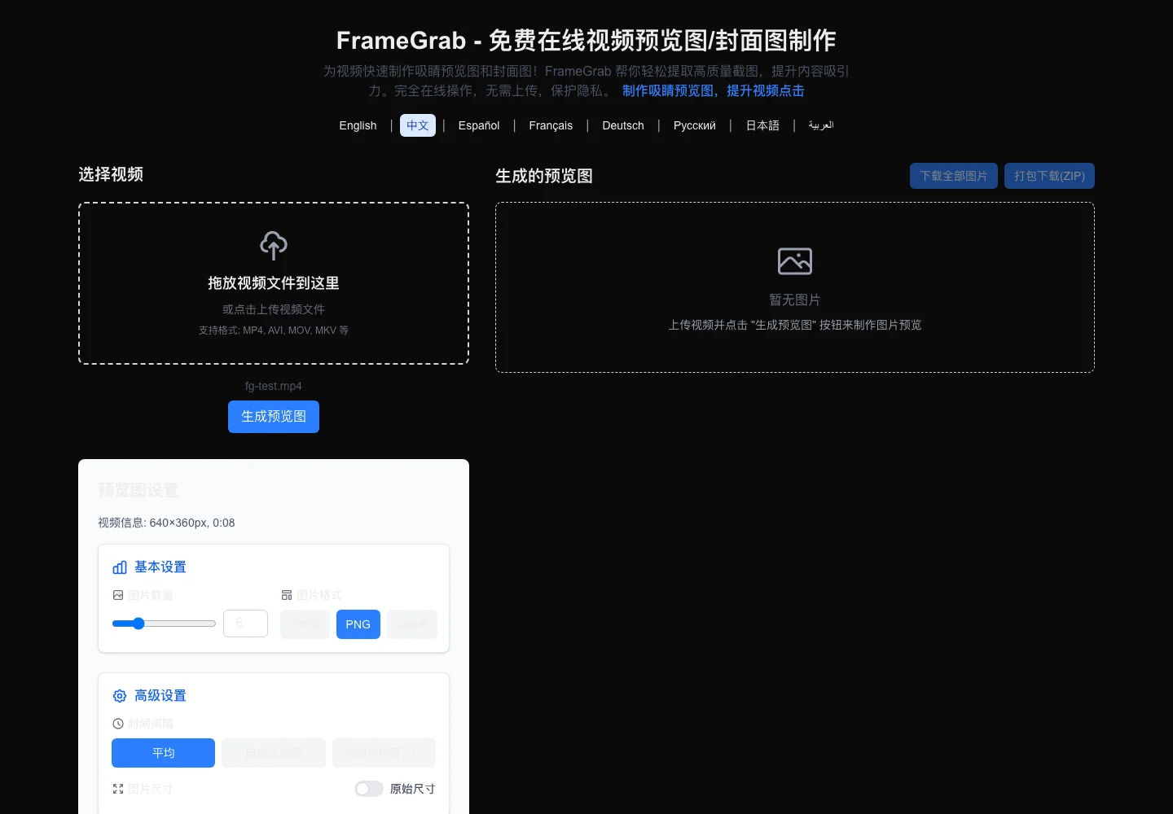Click the clock icon next to 时间间隔
The height and width of the screenshot is (814, 1173).
(x=118, y=724)
